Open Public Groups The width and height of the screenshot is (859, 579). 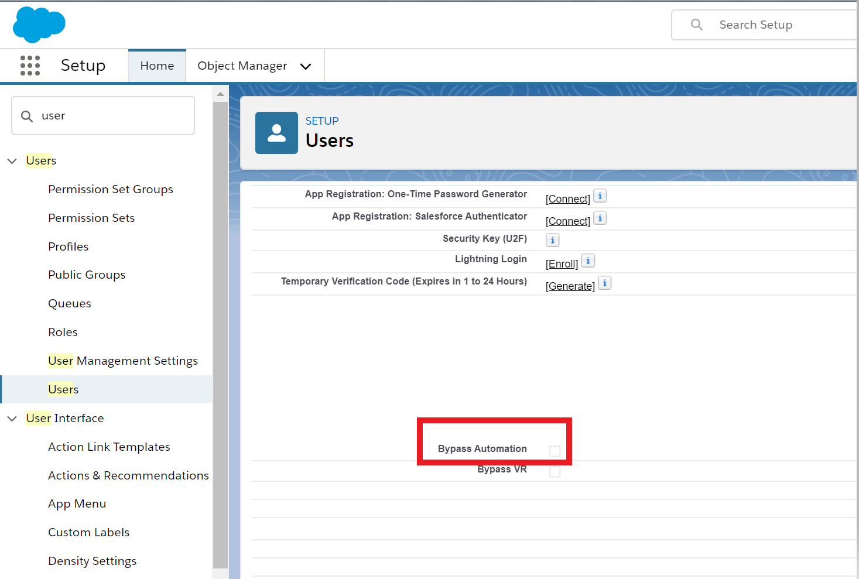(87, 275)
